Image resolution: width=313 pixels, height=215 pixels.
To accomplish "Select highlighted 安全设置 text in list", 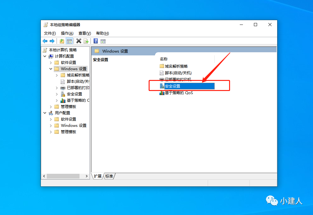I will click(x=173, y=86).
